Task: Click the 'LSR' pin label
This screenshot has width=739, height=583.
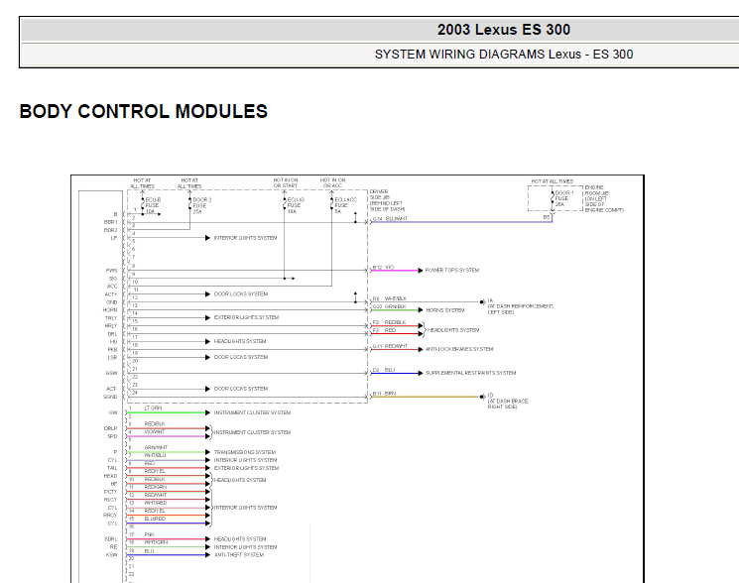Action: (x=112, y=358)
